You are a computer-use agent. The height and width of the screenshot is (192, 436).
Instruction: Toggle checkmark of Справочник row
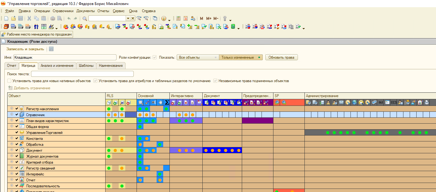tap(17, 115)
